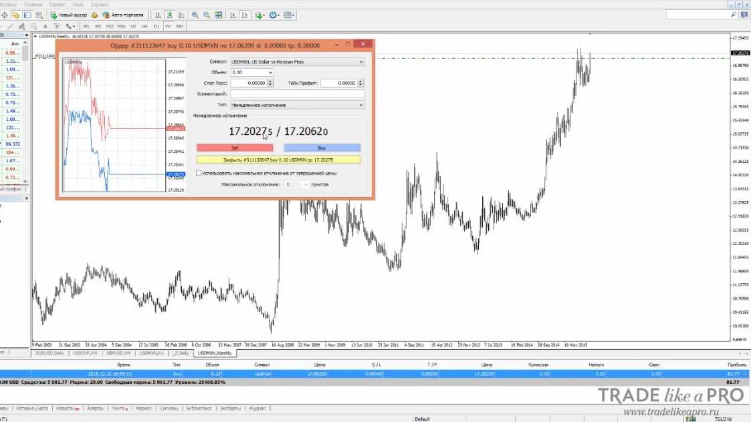Click the zoom in magnifier icon
This screenshot has width=751, height=422.
[195, 15]
